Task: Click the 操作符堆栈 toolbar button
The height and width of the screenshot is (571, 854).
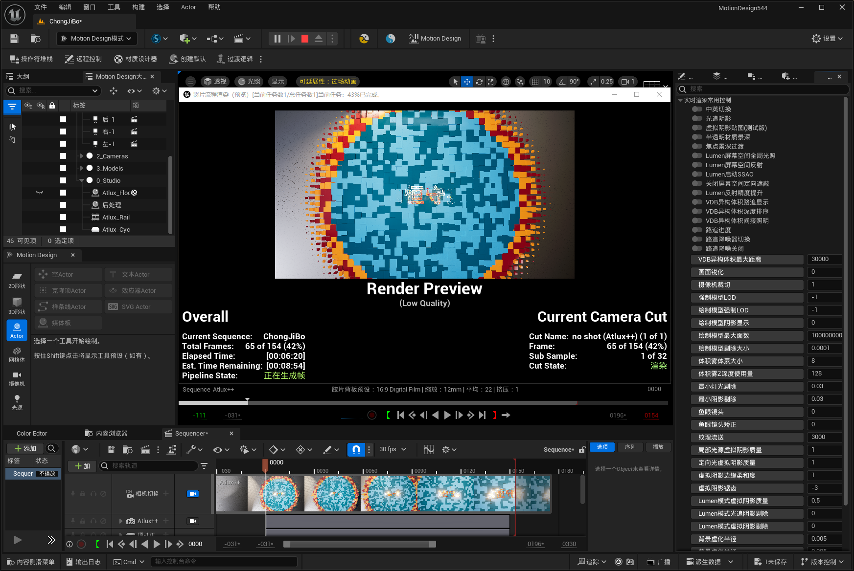Action: [x=31, y=59]
